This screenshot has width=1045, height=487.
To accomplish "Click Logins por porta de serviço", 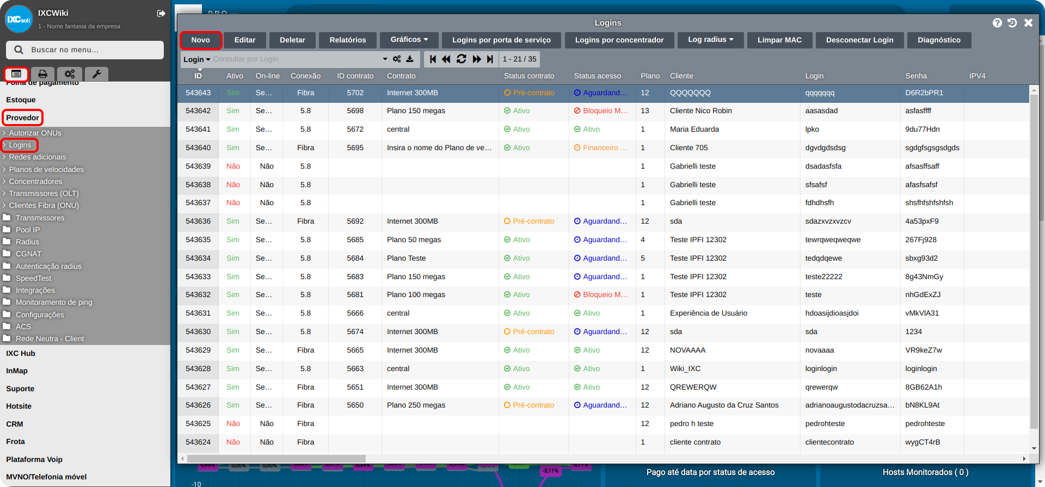I will [501, 40].
